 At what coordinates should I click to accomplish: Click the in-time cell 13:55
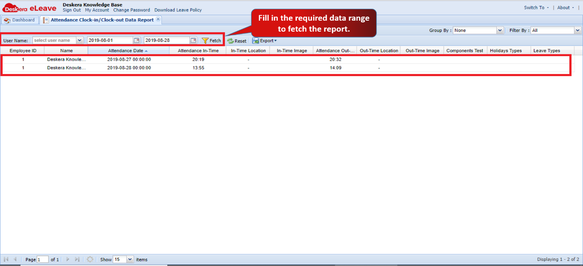(x=198, y=68)
